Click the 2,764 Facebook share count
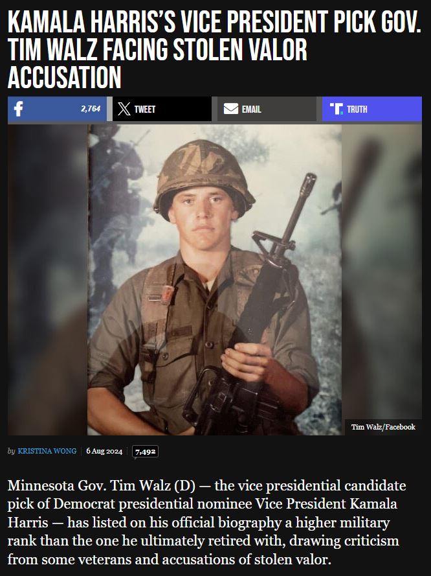Viewport: 431px width, 576px height. tap(91, 109)
